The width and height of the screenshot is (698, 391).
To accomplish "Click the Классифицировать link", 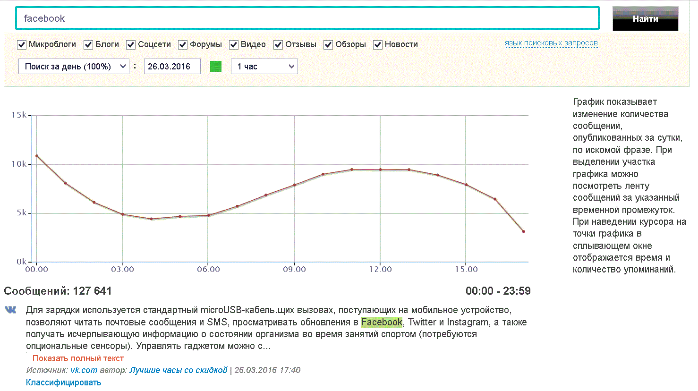I will click(x=63, y=382).
